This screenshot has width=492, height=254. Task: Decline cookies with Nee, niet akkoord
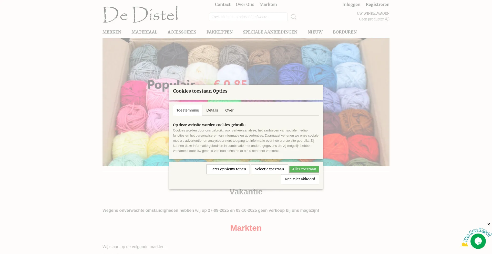tap(300, 179)
